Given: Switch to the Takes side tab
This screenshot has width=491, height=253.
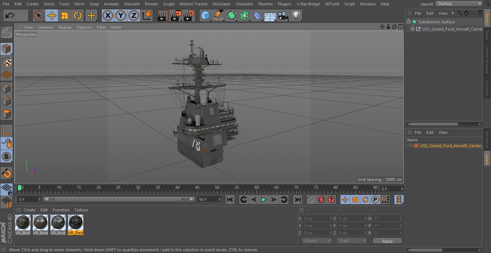Looking at the screenshot, I should point(487,35).
